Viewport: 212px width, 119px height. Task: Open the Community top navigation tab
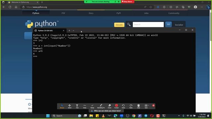pos(174,13)
